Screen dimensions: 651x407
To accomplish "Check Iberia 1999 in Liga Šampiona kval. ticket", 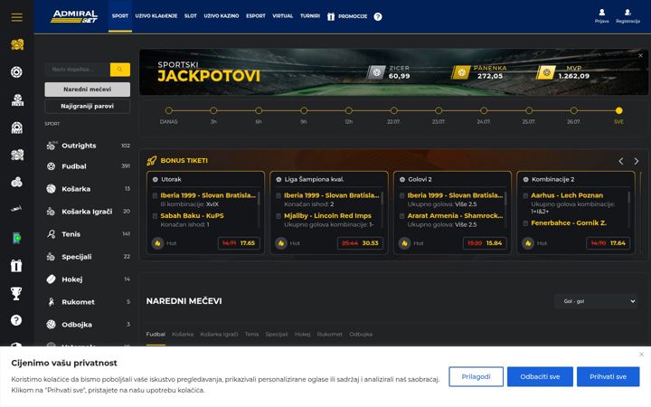I will pos(278,195).
